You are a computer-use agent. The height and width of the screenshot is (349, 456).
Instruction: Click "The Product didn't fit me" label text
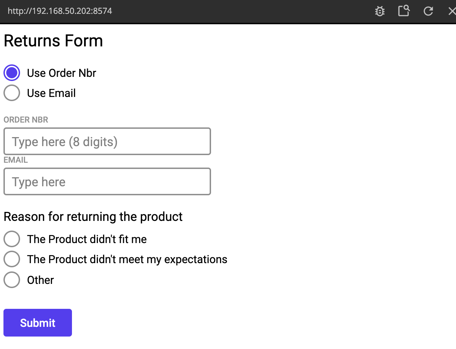tap(87, 239)
